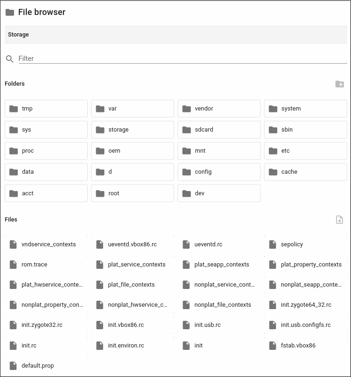
Task: Click the Storage breadcrumb header
Action: pos(18,34)
